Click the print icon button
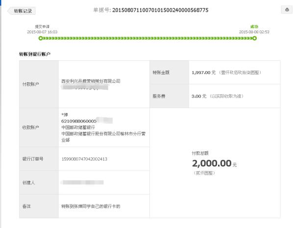 [x=287, y=10]
